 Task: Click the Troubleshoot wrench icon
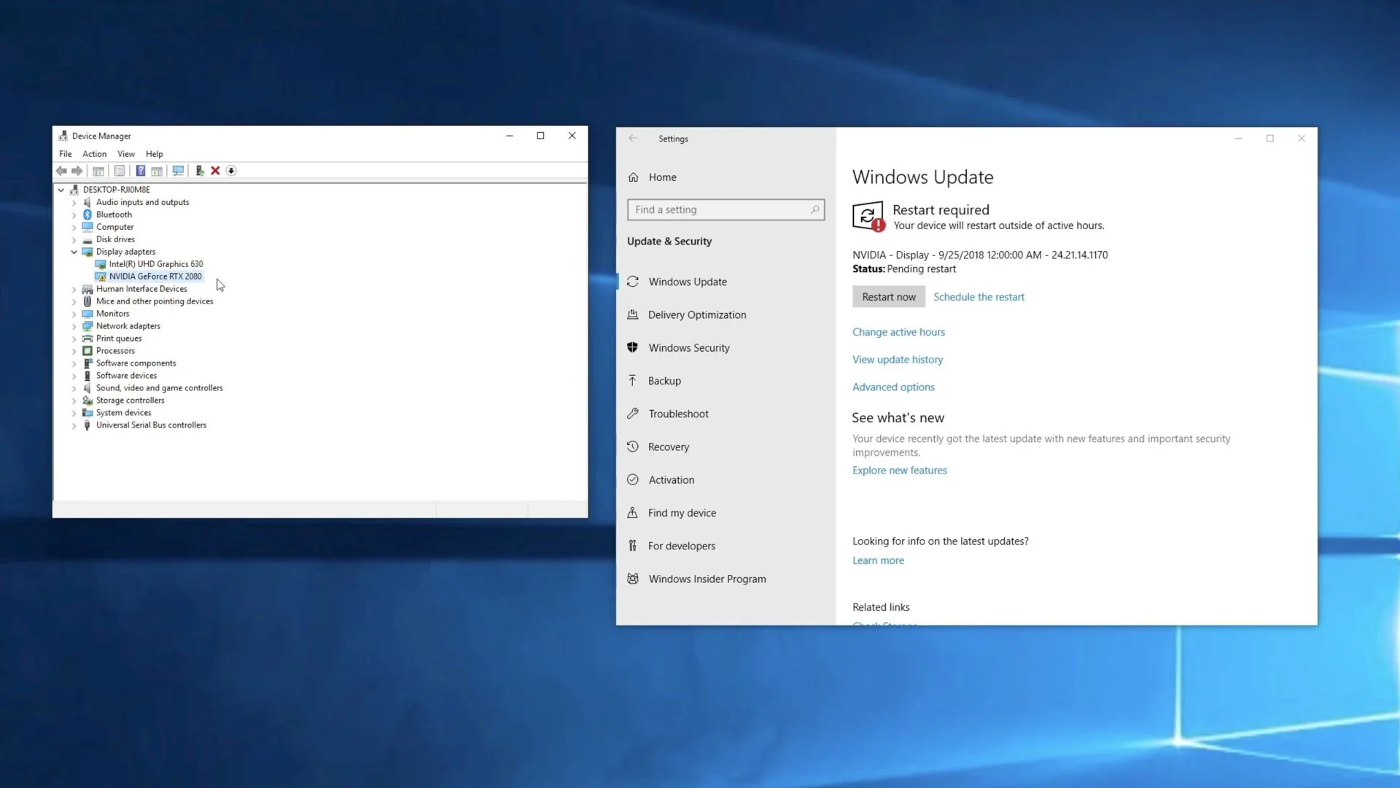(x=633, y=413)
